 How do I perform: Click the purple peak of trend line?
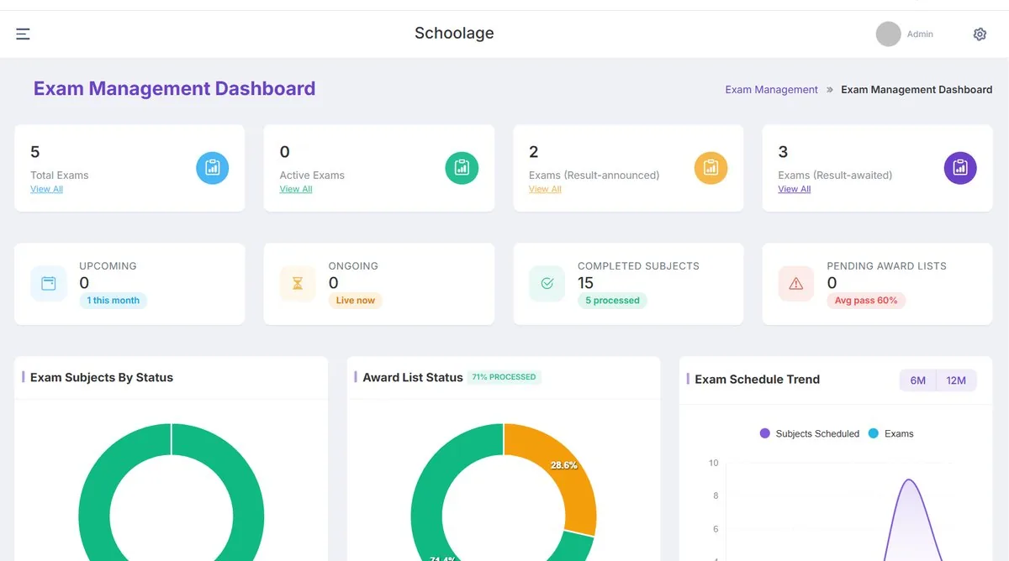point(908,480)
